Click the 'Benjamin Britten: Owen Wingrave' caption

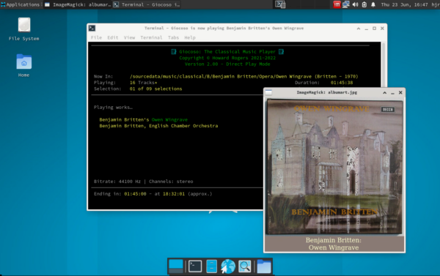click(x=334, y=244)
